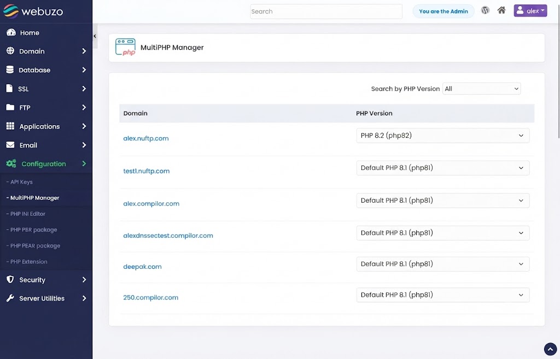The image size is (560, 359).
Task: Click the Database icon in sidebar
Action: 10,69
